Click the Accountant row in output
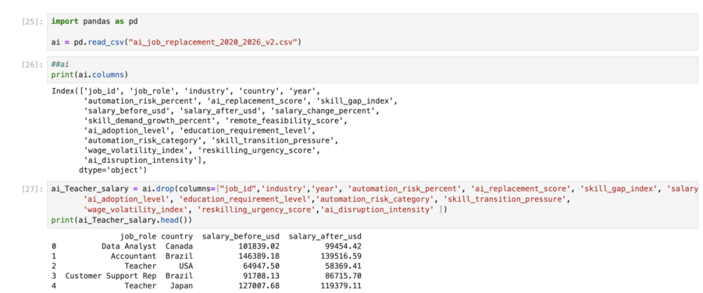The image size is (703, 293). (x=206, y=256)
